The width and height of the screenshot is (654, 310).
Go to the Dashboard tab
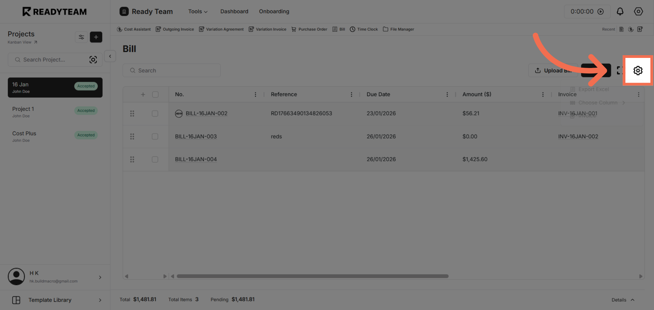click(x=234, y=11)
